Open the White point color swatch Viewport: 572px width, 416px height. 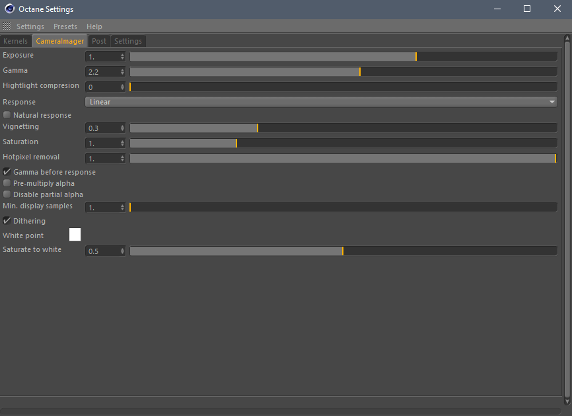(75, 235)
